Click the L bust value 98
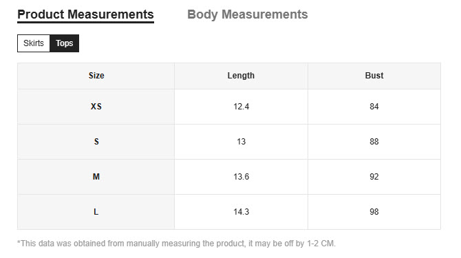Screen dimensions: 461x258 pyautogui.click(x=374, y=212)
